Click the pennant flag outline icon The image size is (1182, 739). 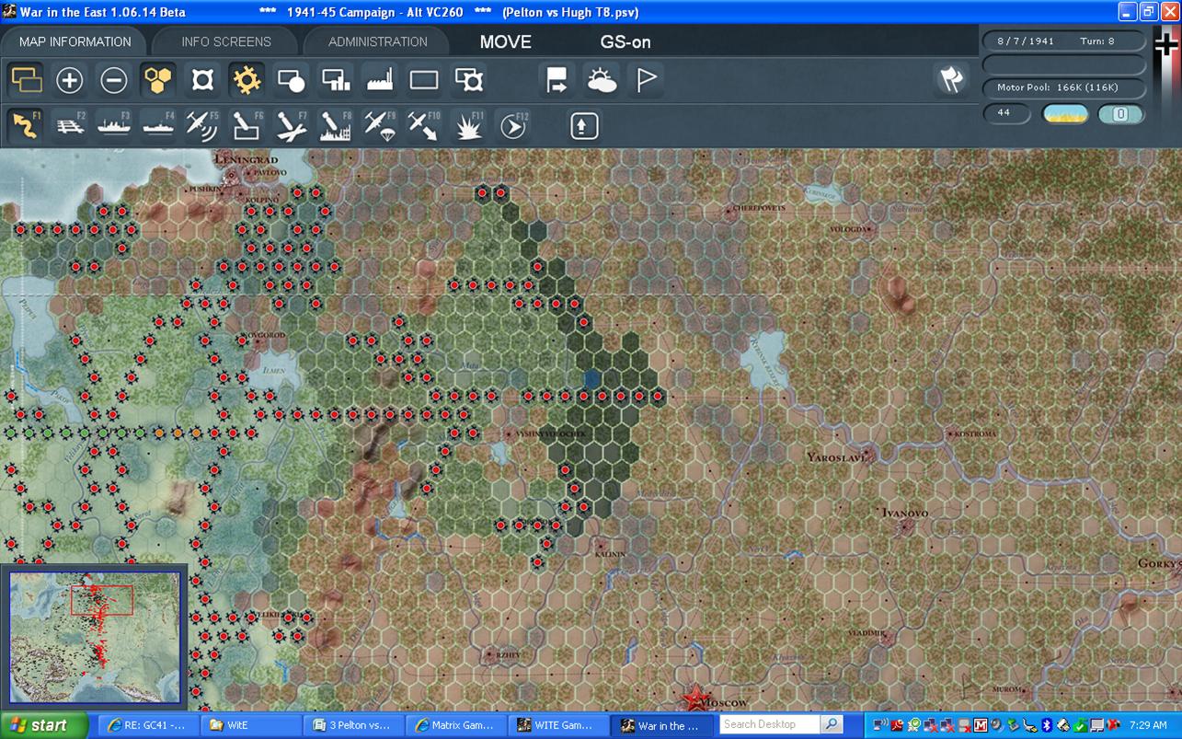click(647, 80)
